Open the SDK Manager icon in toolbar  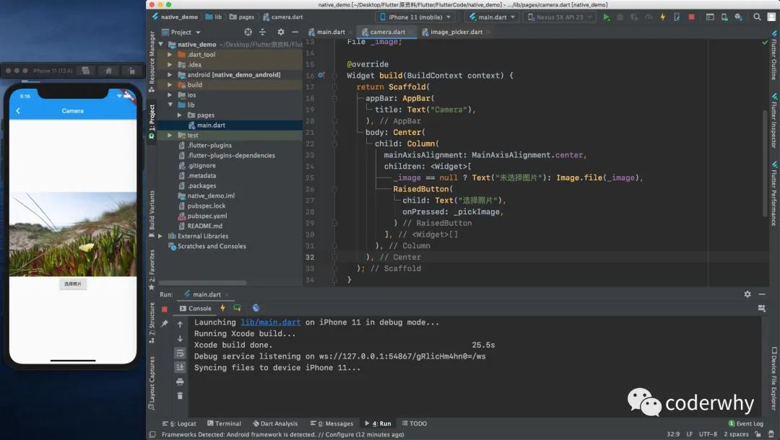tap(739, 17)
